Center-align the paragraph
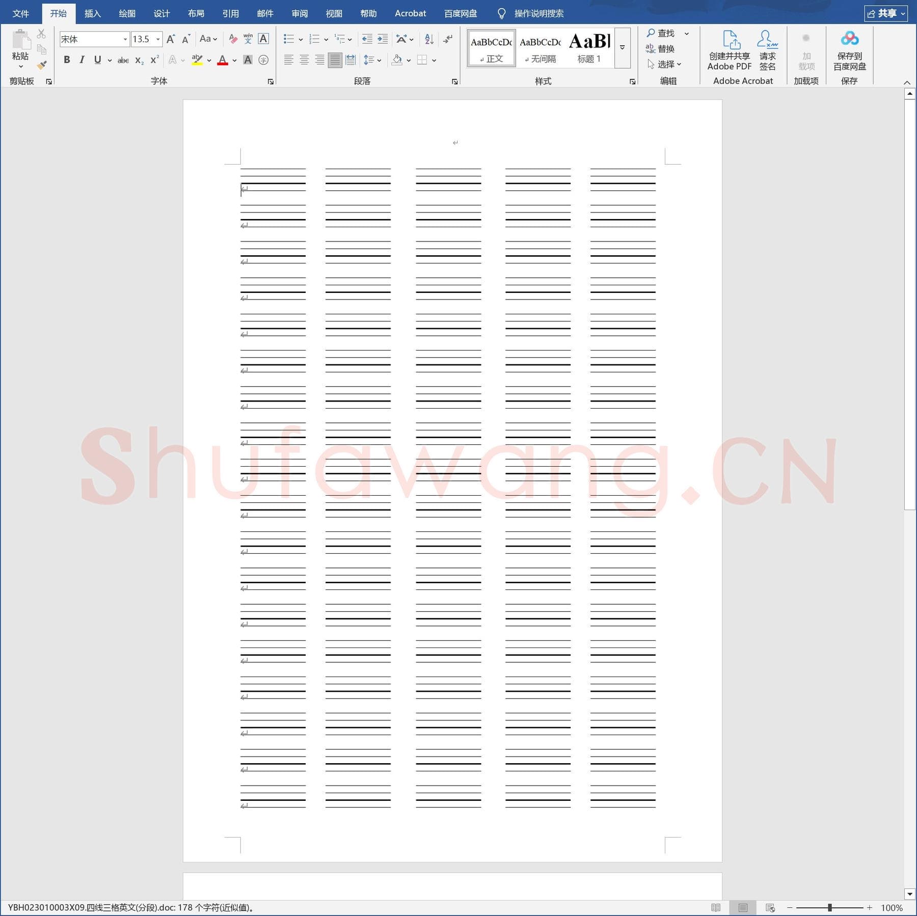 (x=304, y=60)
